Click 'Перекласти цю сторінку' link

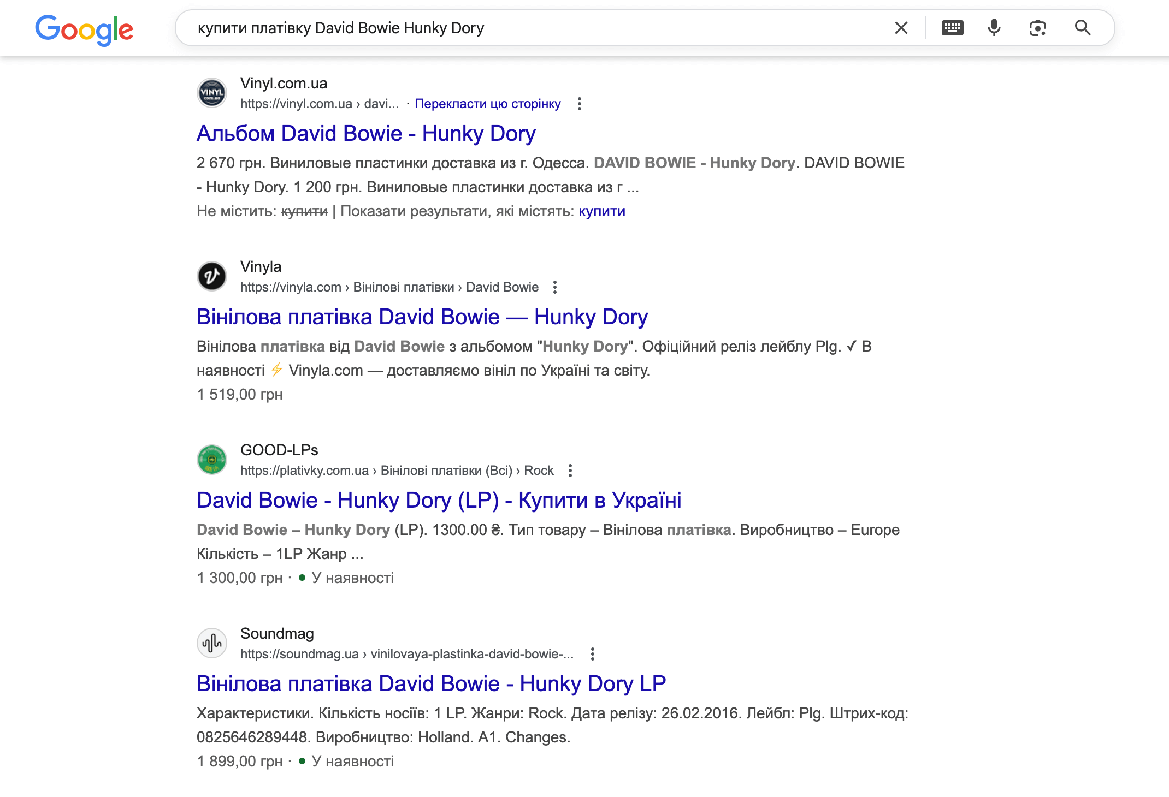(x=488, y=104)
